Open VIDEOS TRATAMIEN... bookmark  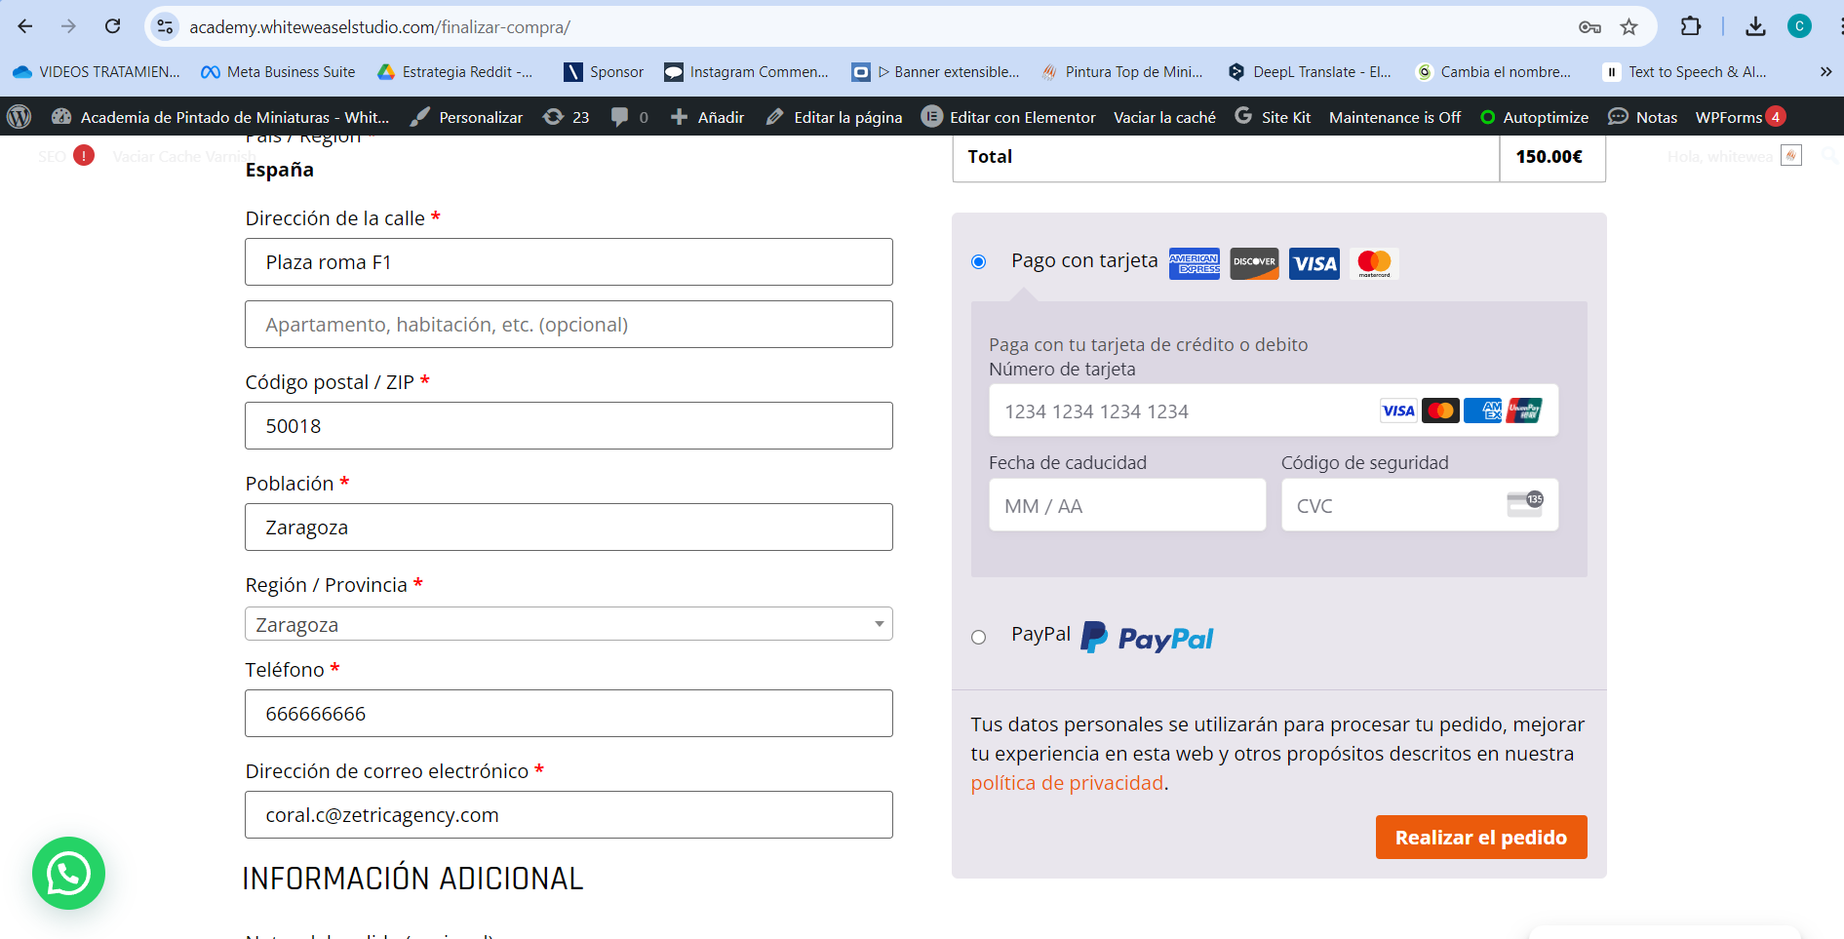coord(97,71)
